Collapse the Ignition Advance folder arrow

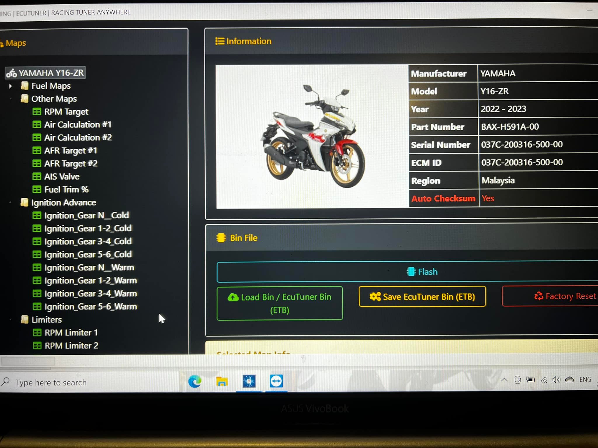[x=11, y=202]
